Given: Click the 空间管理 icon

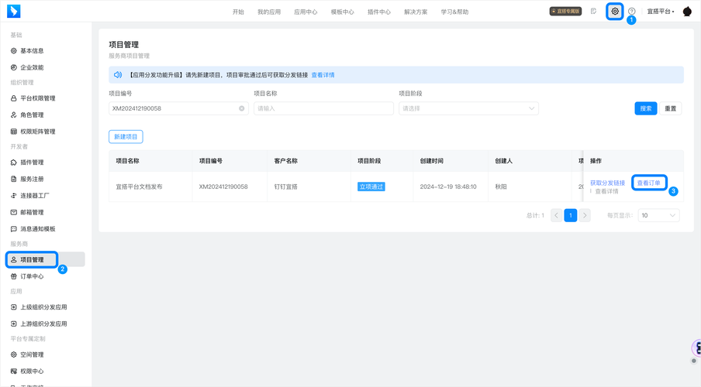Looking at the screenshot, I should [13, 354].
